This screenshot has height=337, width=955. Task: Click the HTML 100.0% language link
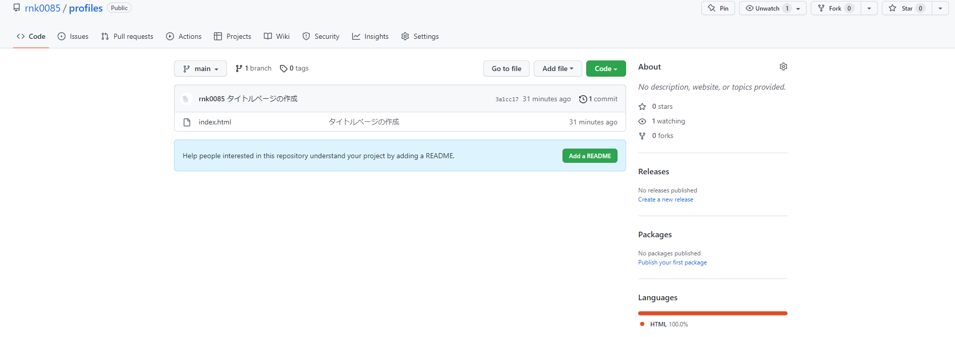click(664, 324)
